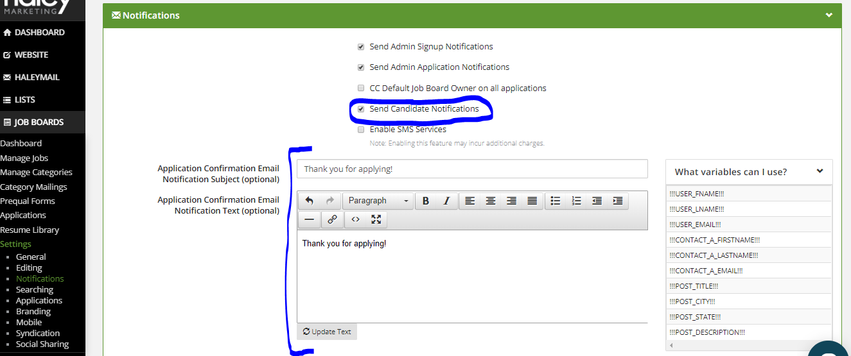Viewport: 851px width, 356px height.
Task: Toggle Send Admin Signup Notifications checkbox
Action: coord(361,47)
